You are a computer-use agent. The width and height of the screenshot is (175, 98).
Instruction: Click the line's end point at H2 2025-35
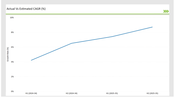point(152,27)
